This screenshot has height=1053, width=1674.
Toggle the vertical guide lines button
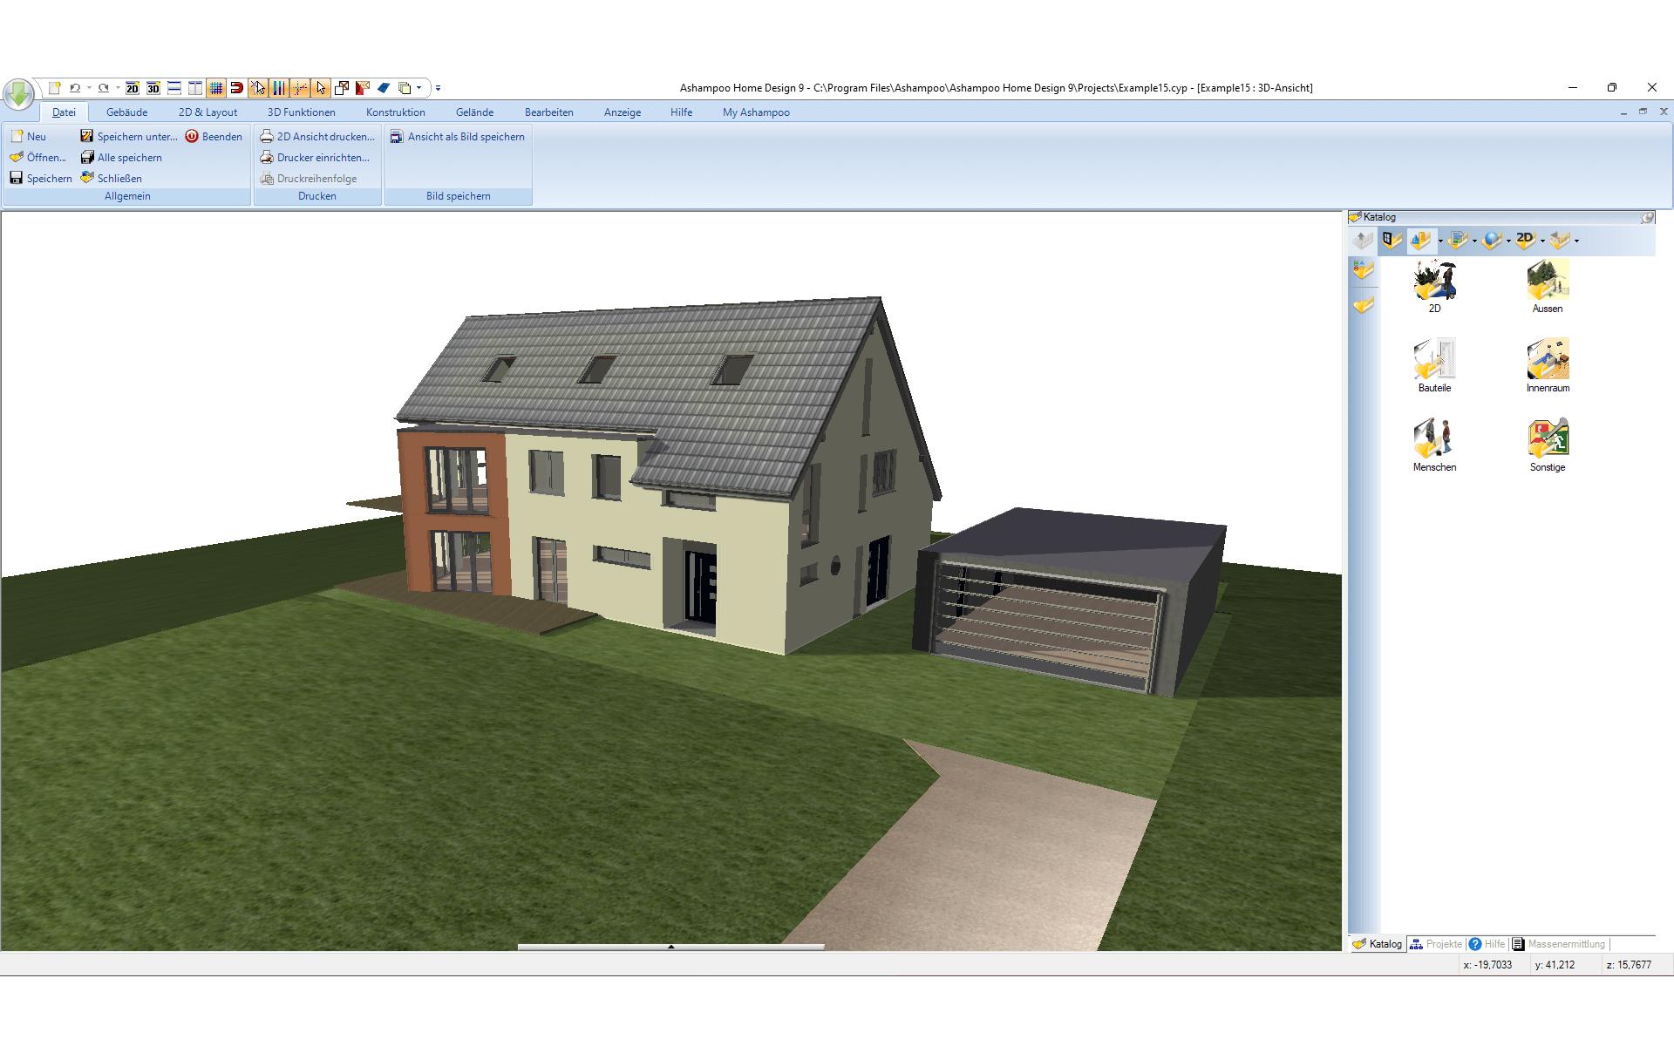click(279, 88)
